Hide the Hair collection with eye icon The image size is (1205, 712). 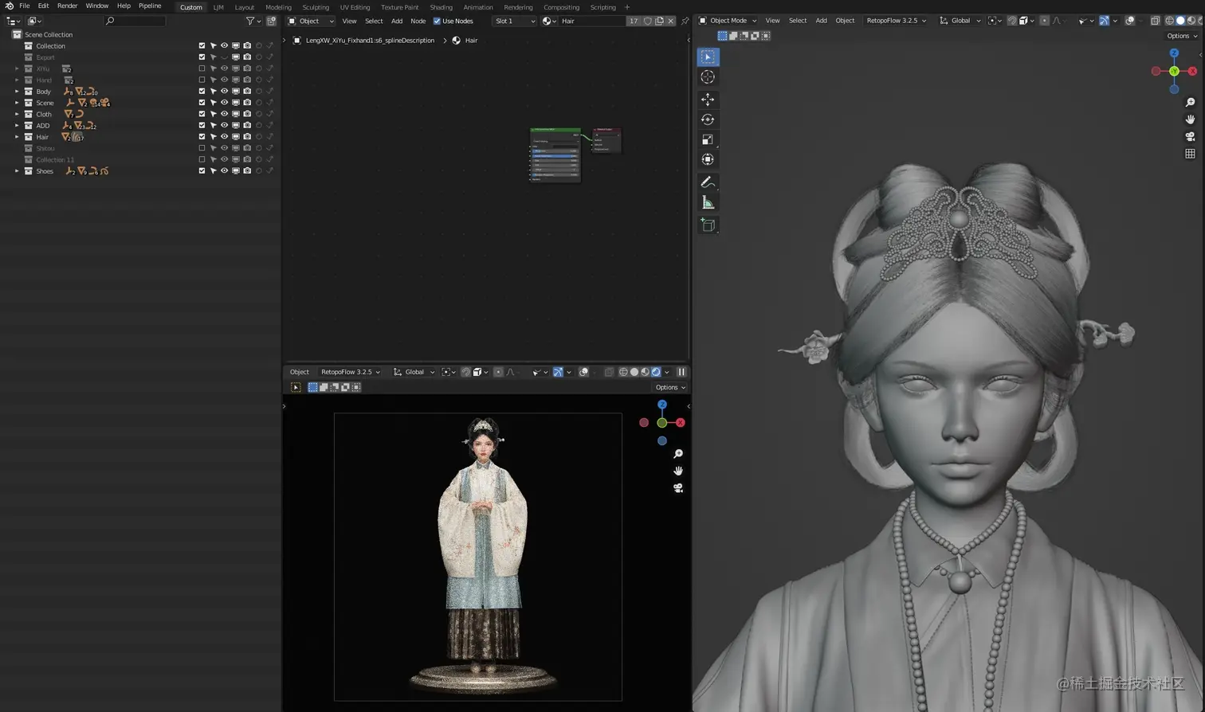pyautogui.click(x=224, y=137)
